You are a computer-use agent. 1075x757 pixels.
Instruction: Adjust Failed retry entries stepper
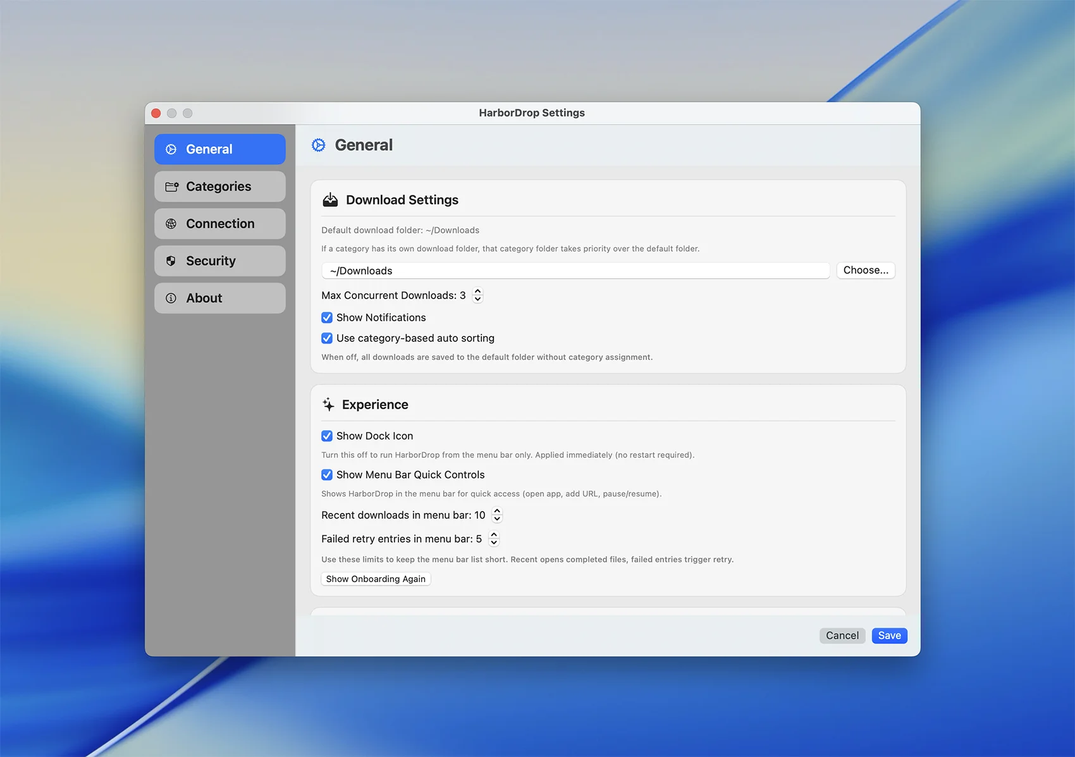tap(494, 539)
